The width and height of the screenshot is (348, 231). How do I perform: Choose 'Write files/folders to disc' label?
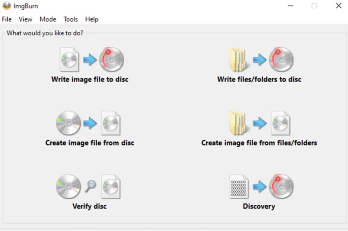click(x=259, y=79)
